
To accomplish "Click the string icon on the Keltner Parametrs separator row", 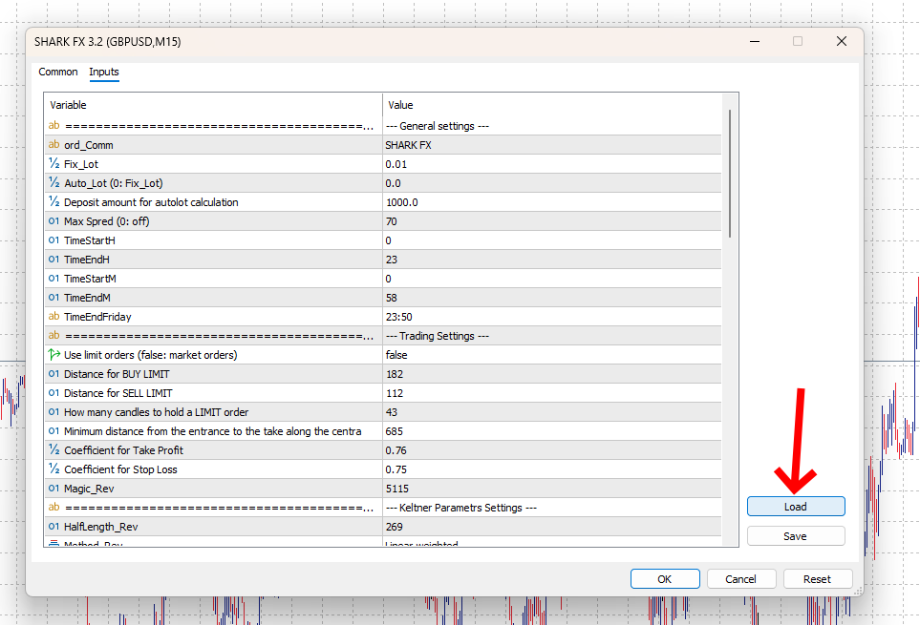I will [54, 507].
